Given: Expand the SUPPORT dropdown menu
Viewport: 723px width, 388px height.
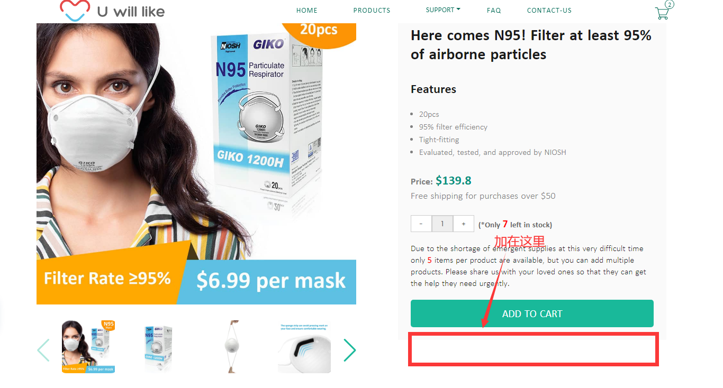Looking at the screenshot, I should [443, 10].
